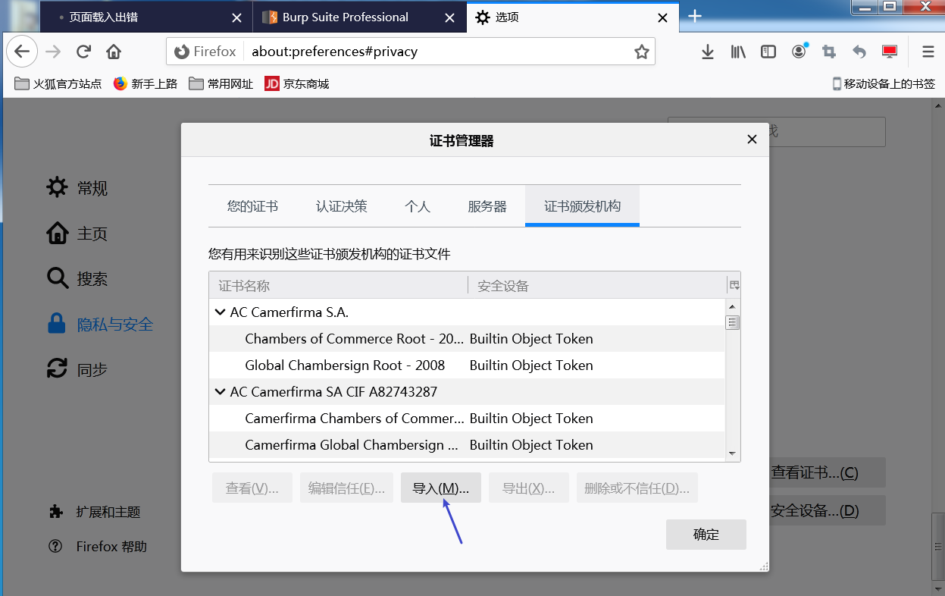Collapse the AC Camerfirma S.A. group
The height and width of the screenshot is (596, 945).
(x=220, y=312)
